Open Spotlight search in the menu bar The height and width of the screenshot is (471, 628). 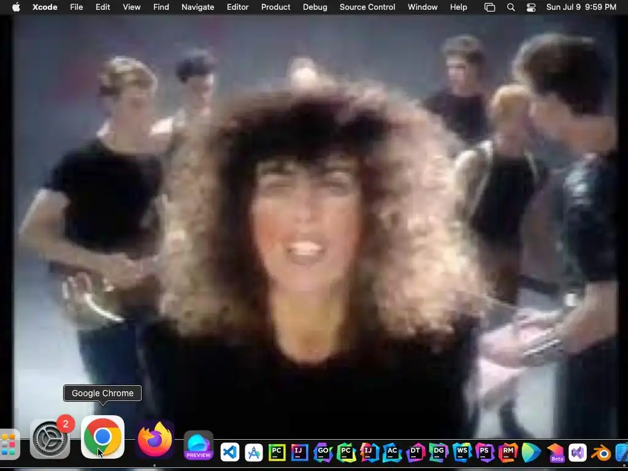point(511,7)
